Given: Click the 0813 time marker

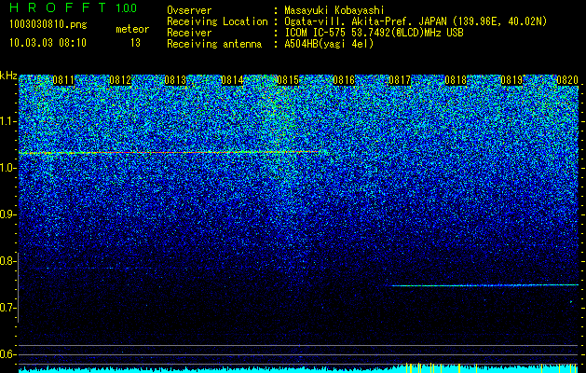Looking at the screenshot, I should (175, 80).
